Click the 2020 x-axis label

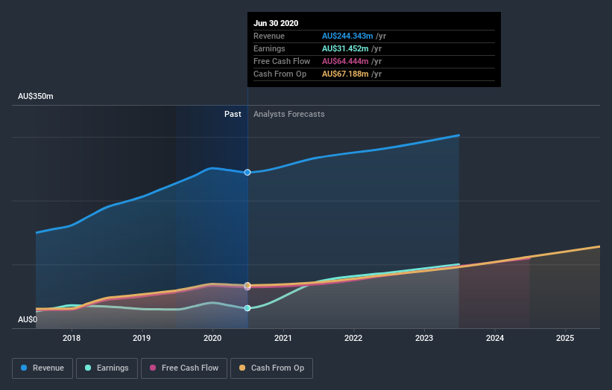212,338
